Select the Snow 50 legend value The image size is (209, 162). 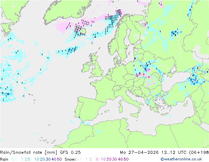tap(126, 159)
